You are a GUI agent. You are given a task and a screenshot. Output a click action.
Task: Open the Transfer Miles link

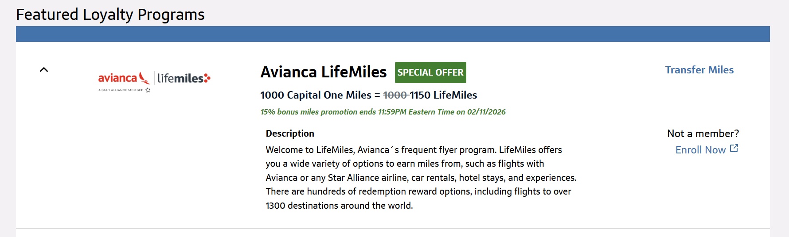coord(699,70)
